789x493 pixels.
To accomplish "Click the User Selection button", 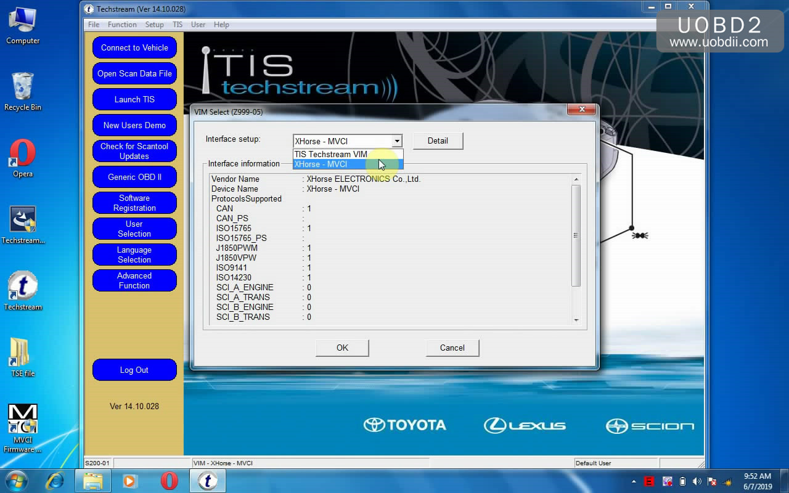I will coord(134,229).
